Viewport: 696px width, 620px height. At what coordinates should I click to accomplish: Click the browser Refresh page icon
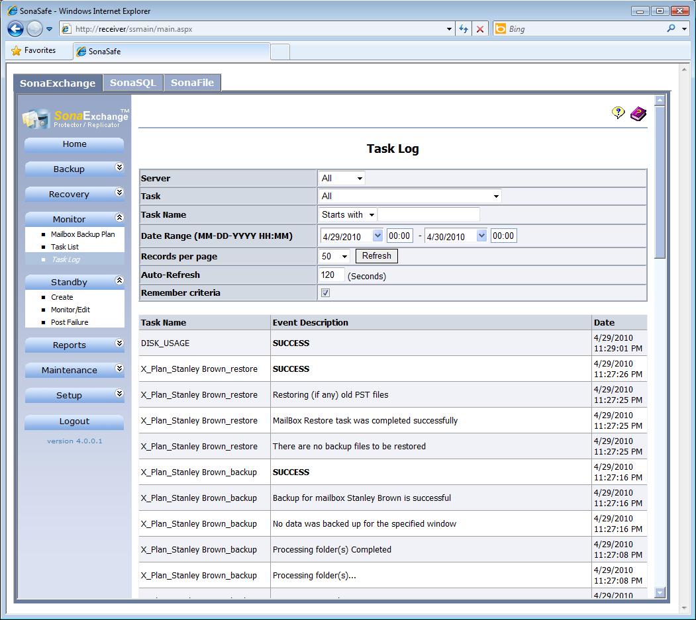tap(464, 29)
